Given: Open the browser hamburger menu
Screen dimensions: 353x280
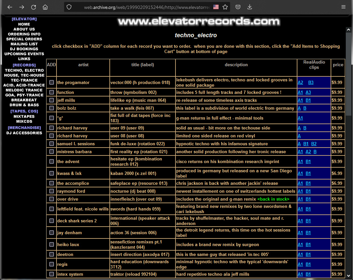Looking at the screenshot, I should [x=343, y=7].
